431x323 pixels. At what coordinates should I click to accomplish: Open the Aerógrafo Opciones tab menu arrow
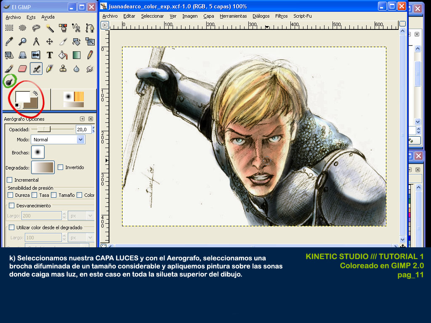pos(82,119)
